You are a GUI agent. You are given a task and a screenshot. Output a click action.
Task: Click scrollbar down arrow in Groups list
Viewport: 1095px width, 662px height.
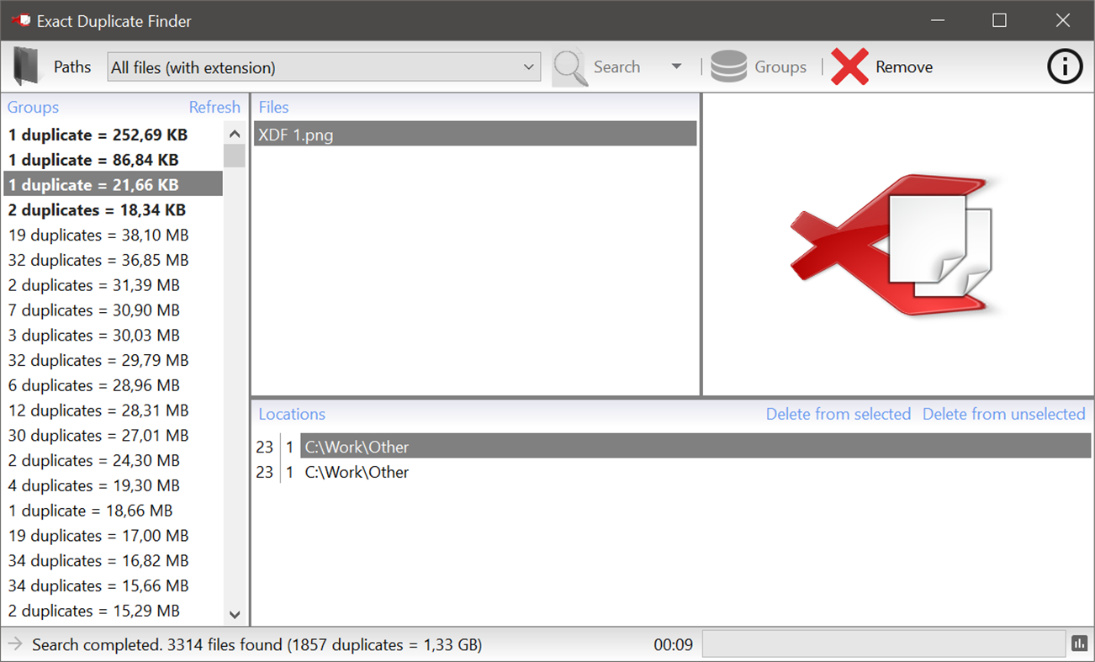[235, 615]
